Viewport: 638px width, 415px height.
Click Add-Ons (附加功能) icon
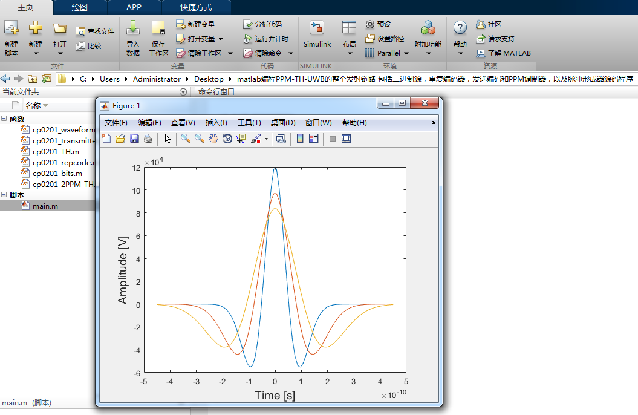(428, 28)
